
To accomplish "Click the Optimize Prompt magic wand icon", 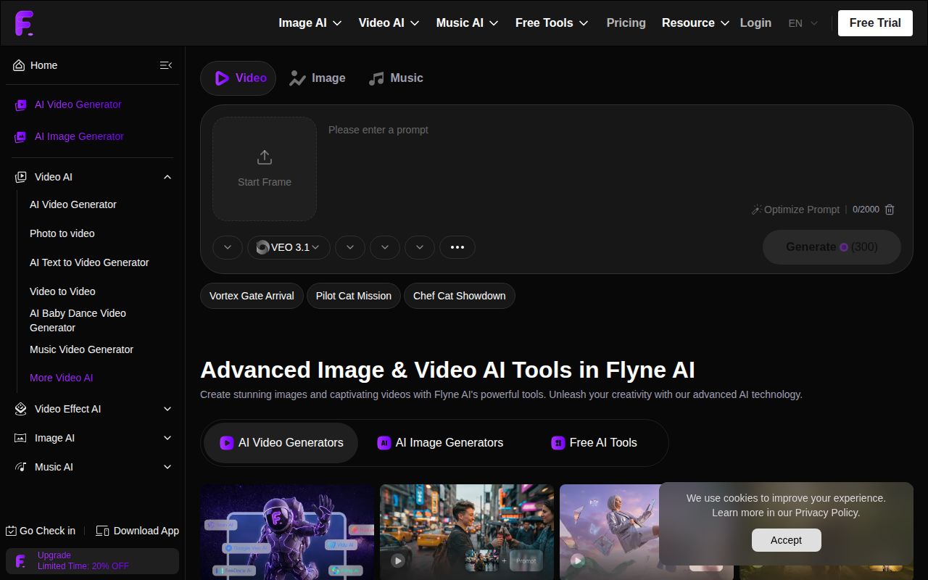I will click(x=757, y=210).
